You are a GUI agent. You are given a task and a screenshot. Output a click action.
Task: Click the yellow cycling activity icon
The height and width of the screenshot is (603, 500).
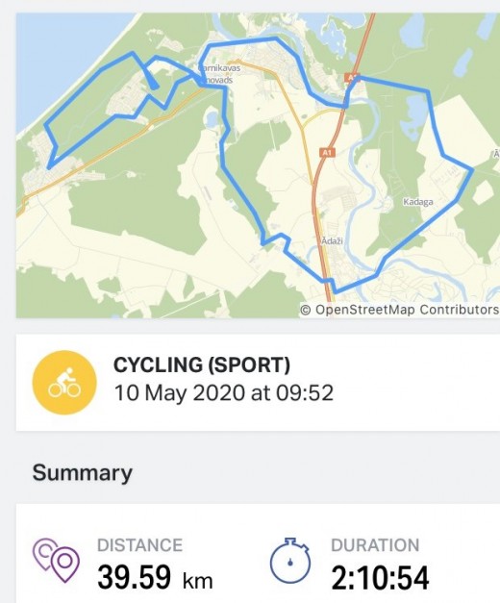[64, 382]
